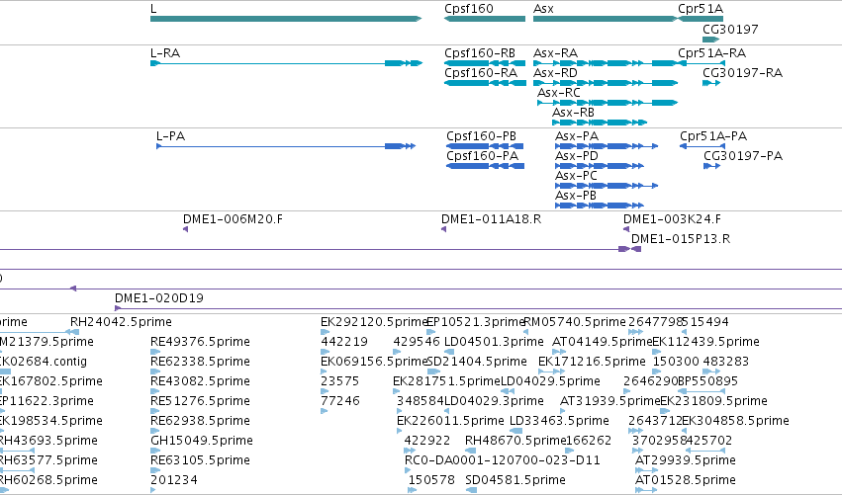This screenshot has width=842, height=495.
Task: Click the Asx-PD protein
Action: tap(600, 166)
